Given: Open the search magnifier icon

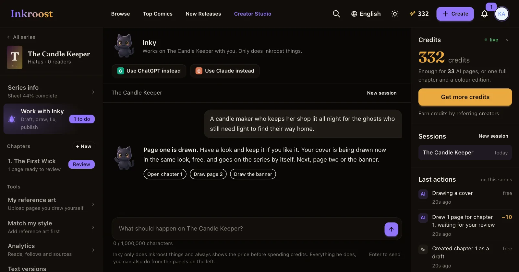Looking at the screenshot, I should point(336,14).
